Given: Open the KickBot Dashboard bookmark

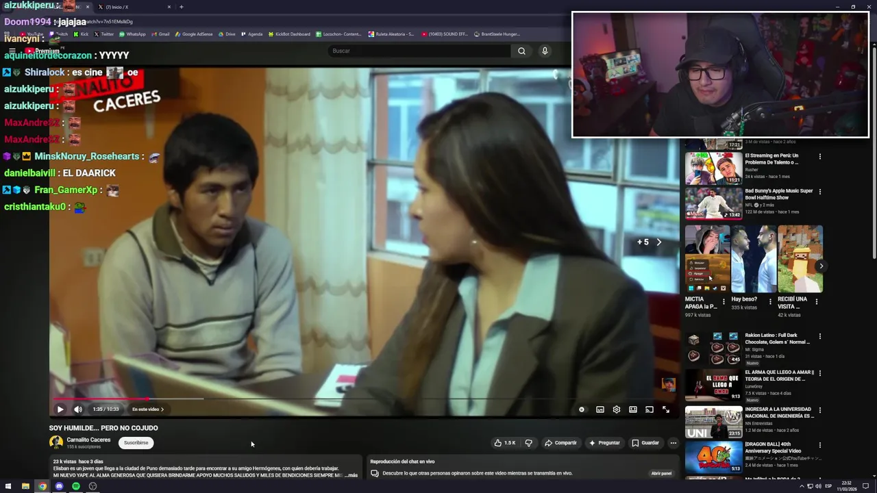Looking at the screenshot, I should (x=289, y=34).
